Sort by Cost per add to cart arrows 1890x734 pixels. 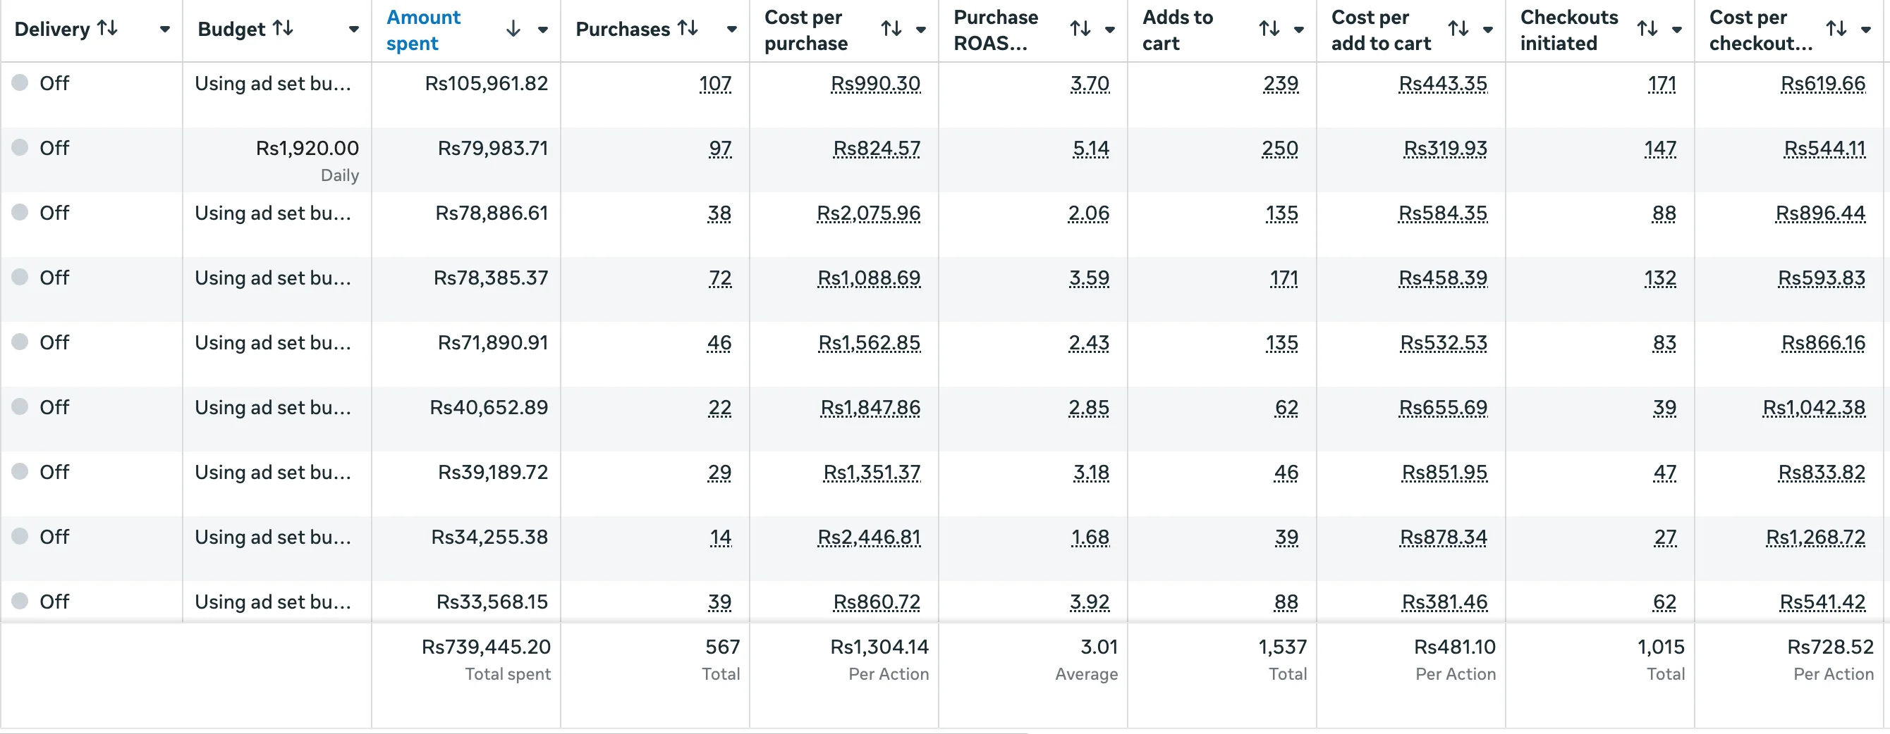click(x=1458, y=30)
